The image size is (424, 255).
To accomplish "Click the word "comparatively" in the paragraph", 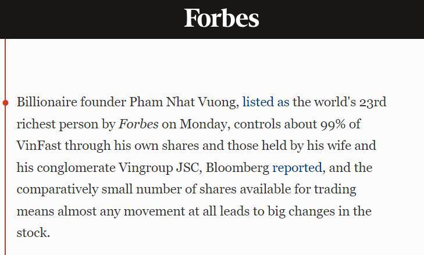I will pyautogui.click(x=60, y=189).
